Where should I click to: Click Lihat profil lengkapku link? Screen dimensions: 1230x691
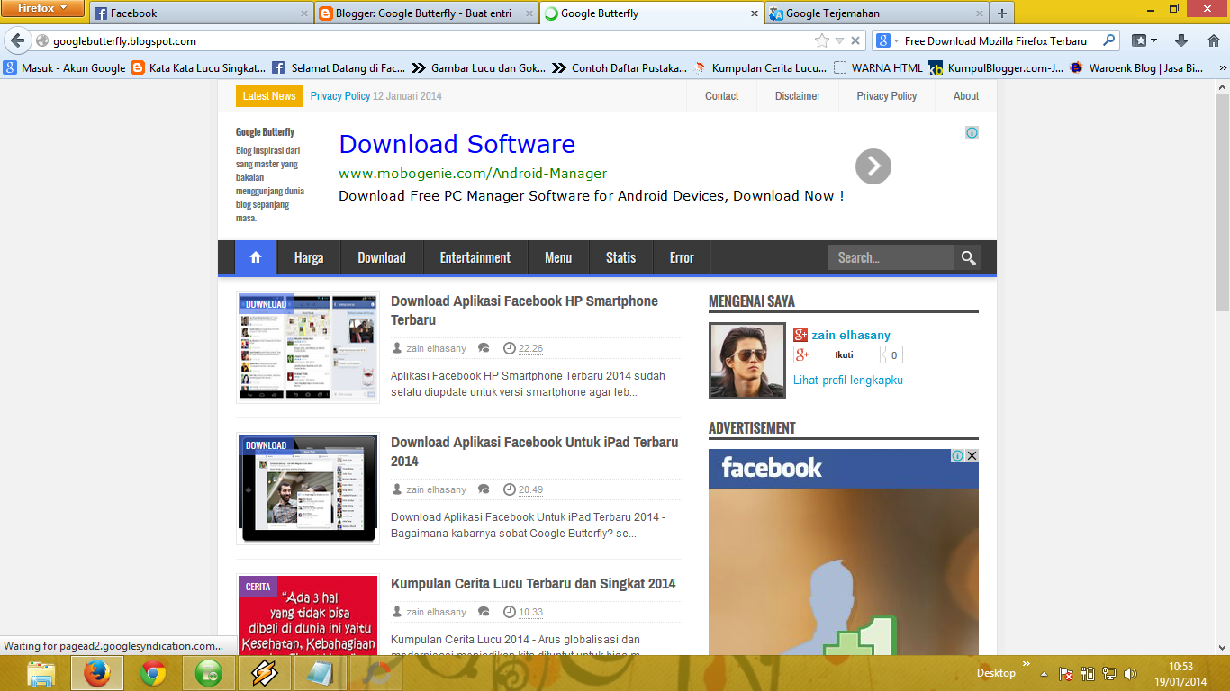coord(848,381)
